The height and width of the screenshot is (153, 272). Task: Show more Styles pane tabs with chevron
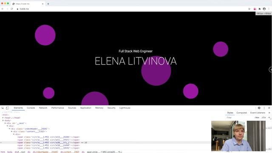coord(269,113)
